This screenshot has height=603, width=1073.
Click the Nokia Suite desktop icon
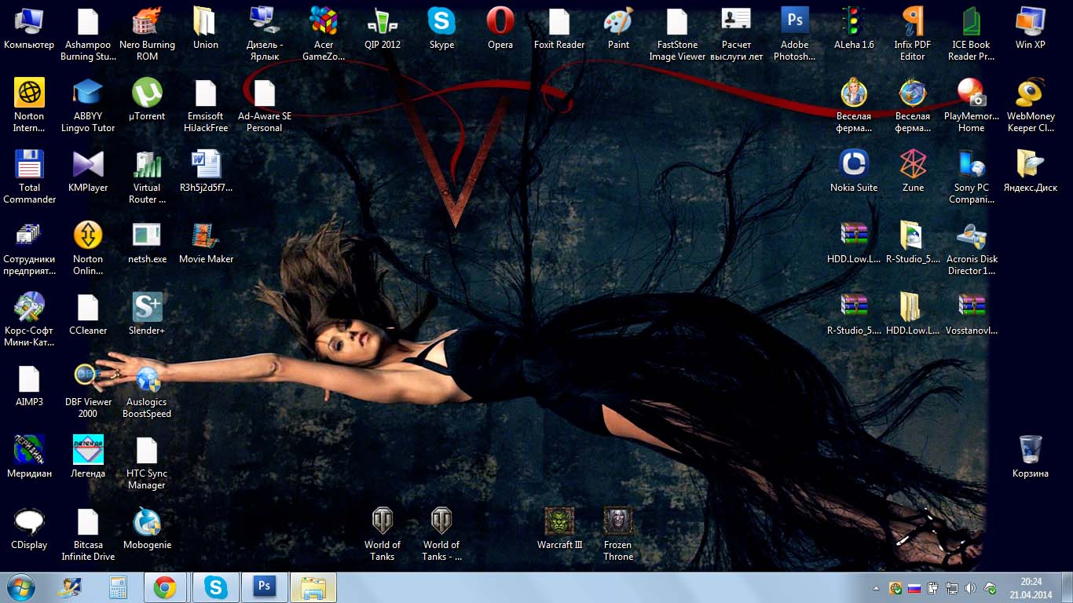854,165
